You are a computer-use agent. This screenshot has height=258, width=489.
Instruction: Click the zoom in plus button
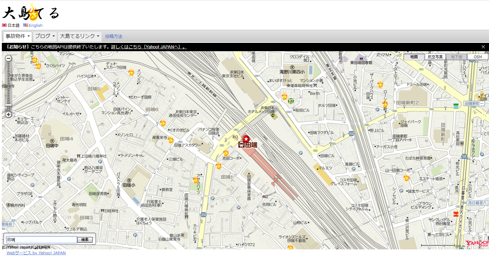(9, 115)
